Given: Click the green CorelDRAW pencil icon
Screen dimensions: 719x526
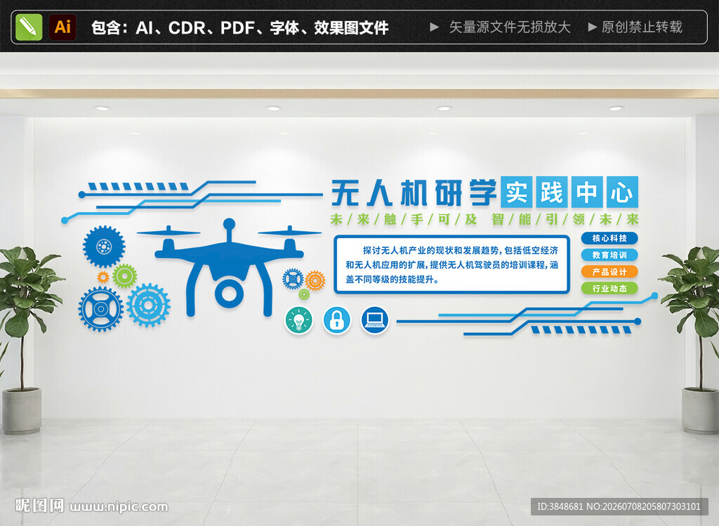Looking at the screenshot, I should point(29,27).
